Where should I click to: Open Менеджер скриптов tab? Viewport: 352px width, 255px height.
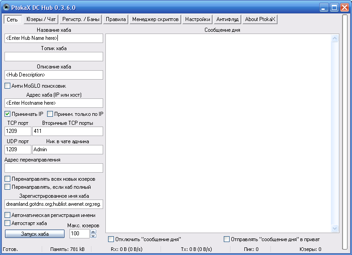[x=155, y=19]
